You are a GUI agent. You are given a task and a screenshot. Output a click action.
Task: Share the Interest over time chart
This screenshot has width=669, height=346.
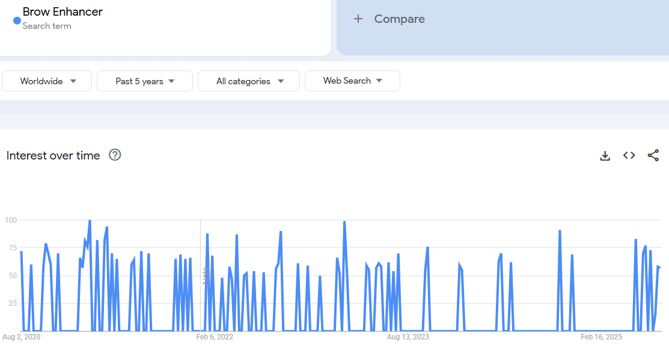[653, 156]
